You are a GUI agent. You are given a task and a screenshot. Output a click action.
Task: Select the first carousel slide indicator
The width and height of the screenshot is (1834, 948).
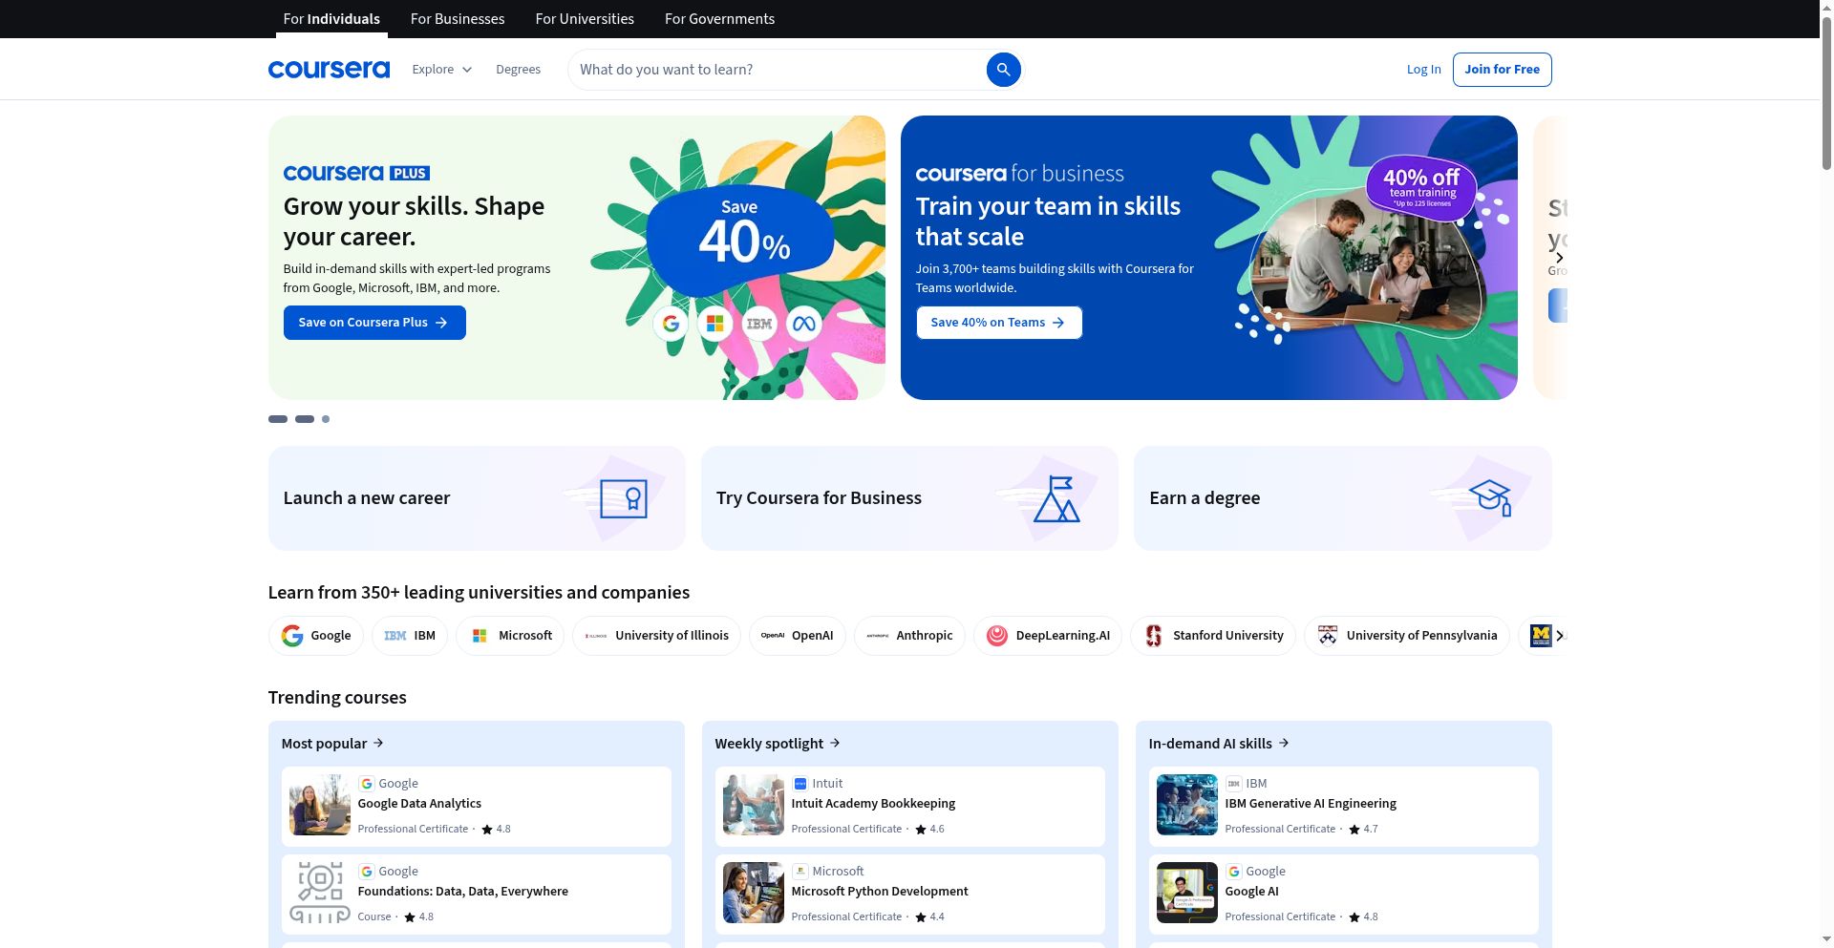pos(278,419)
